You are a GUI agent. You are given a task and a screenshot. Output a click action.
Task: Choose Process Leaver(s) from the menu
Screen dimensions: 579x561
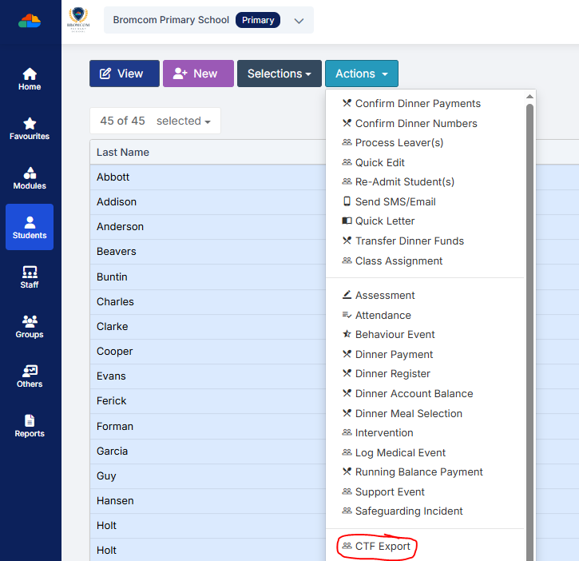(x=399, y=142)
